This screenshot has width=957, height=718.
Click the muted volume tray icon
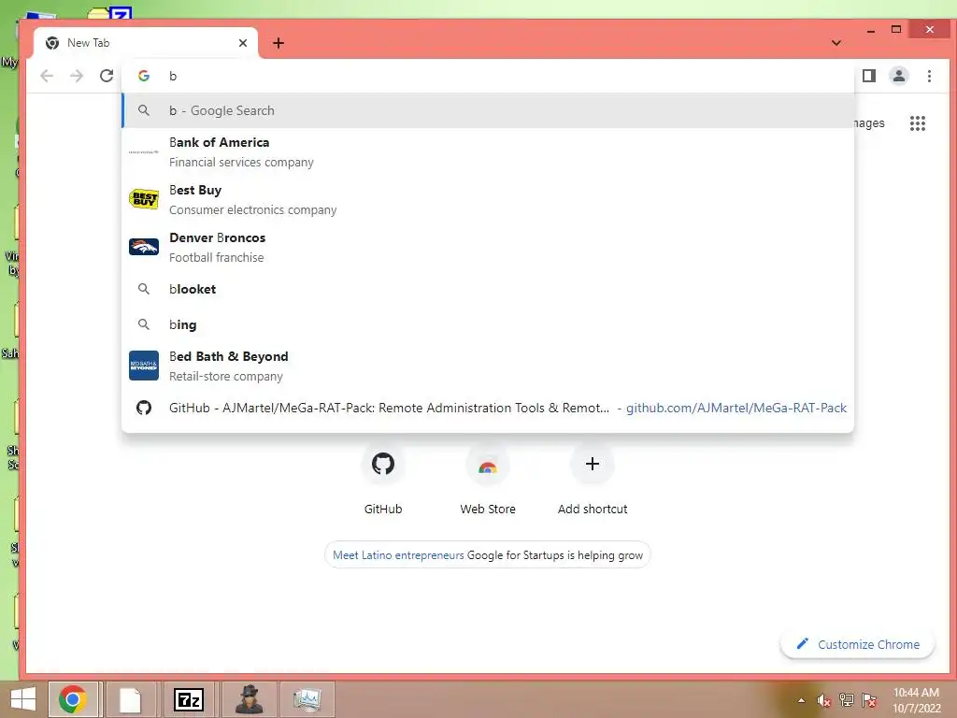coord(823,700)
